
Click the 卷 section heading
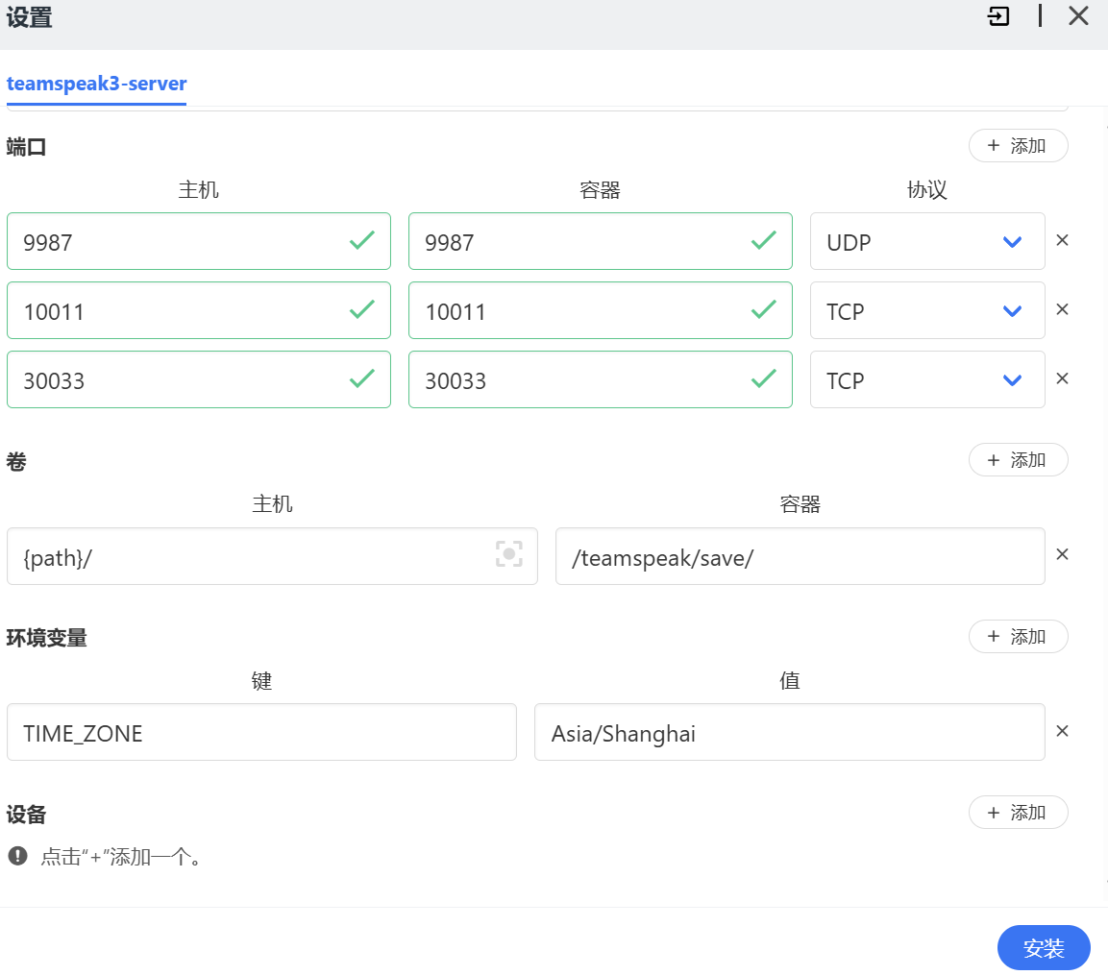pos(16,461)
